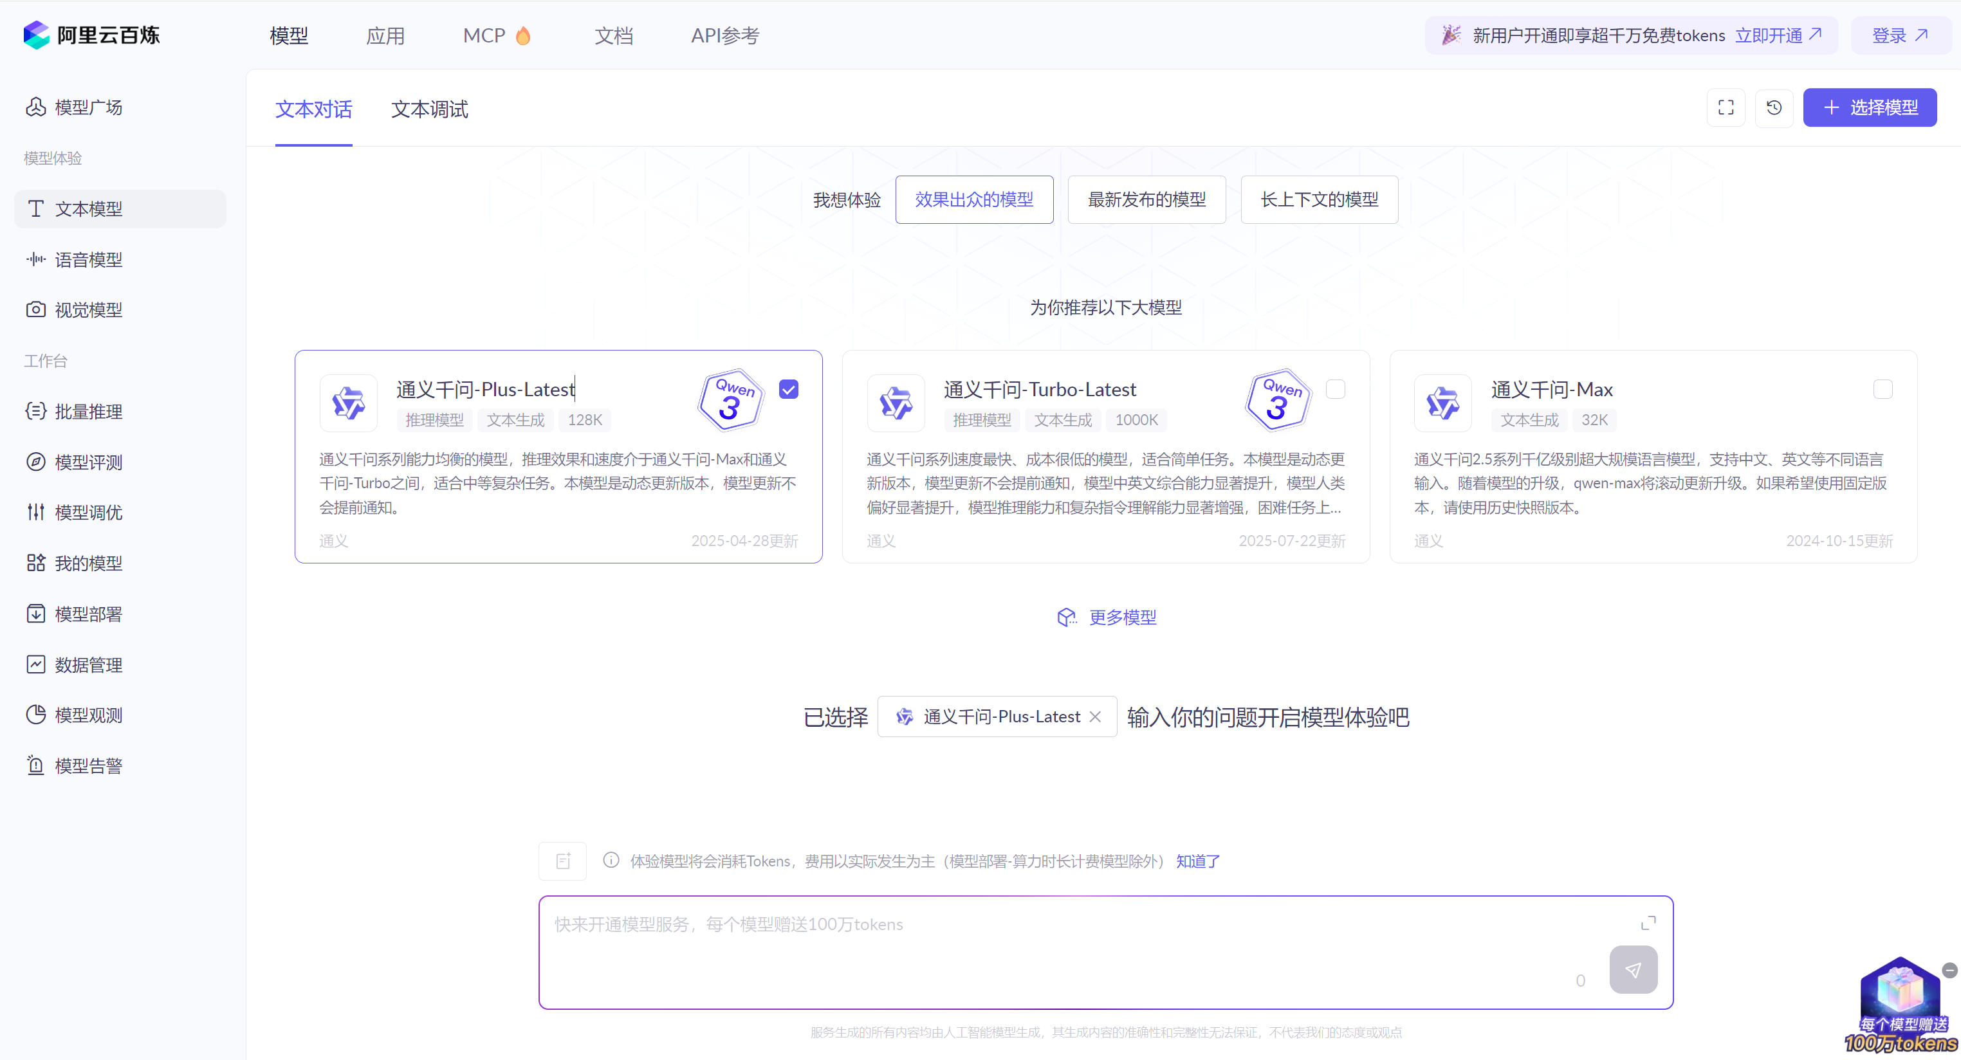Image resolution: width=1961 pixels, height=1060 pixels.
Task: Open 批量推理 in the sidebar
Action: [x=88, y=412]
